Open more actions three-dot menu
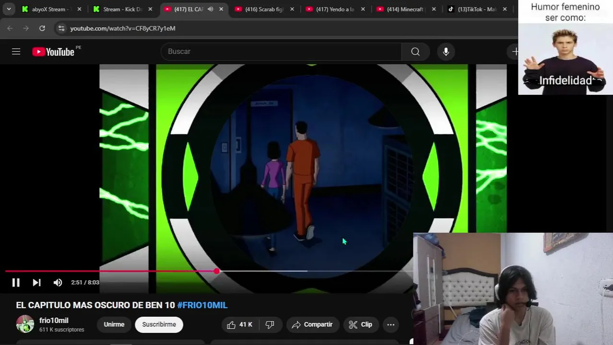 pyautogui.click(x=391, y=324)
